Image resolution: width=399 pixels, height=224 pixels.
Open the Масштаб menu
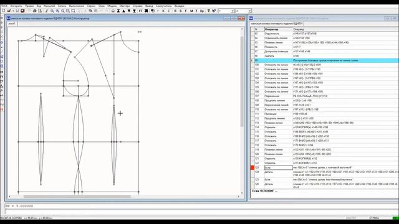(49, 6)
